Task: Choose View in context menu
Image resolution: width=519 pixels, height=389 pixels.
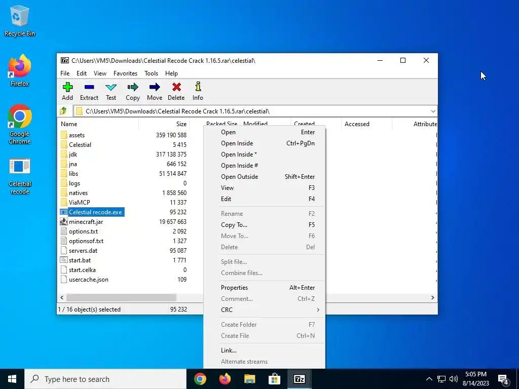Action: (265, 188)
